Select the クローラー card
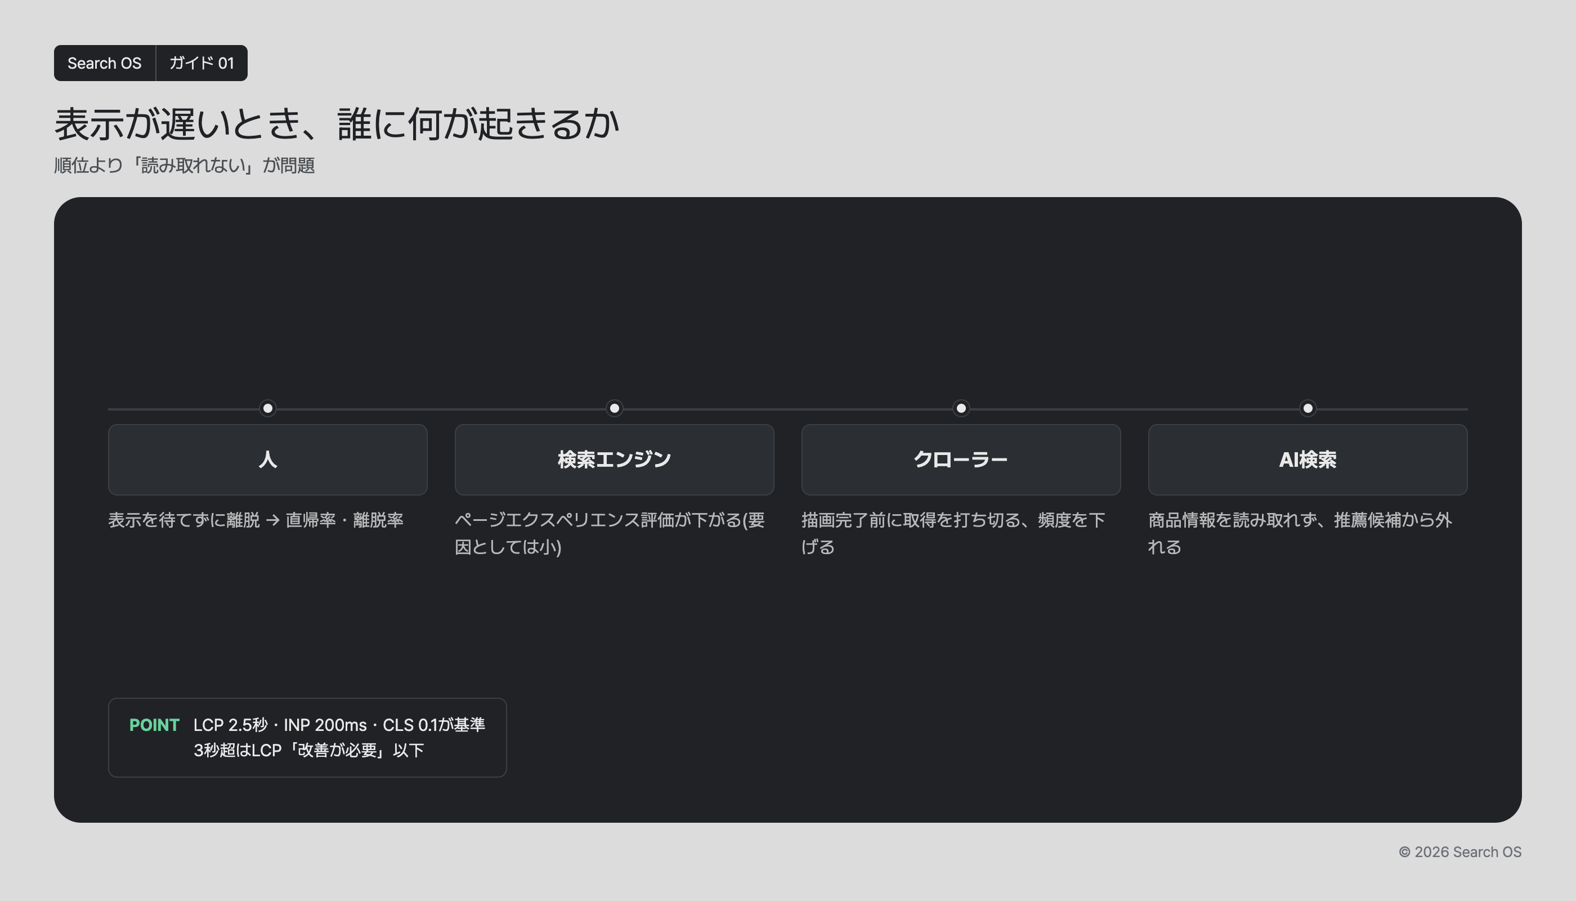 point(961,460)
